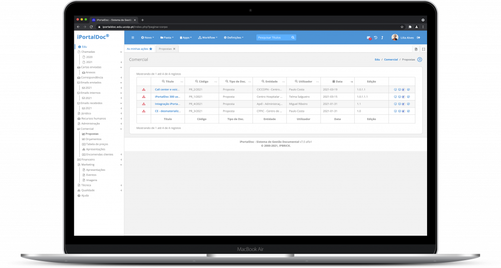
Task: Open a new browser tab with plus
Action: (x=142, y=20)
